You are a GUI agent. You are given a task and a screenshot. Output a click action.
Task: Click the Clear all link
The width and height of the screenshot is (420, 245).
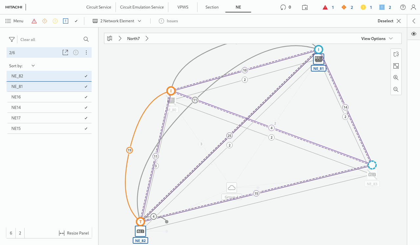click(28, 39)
